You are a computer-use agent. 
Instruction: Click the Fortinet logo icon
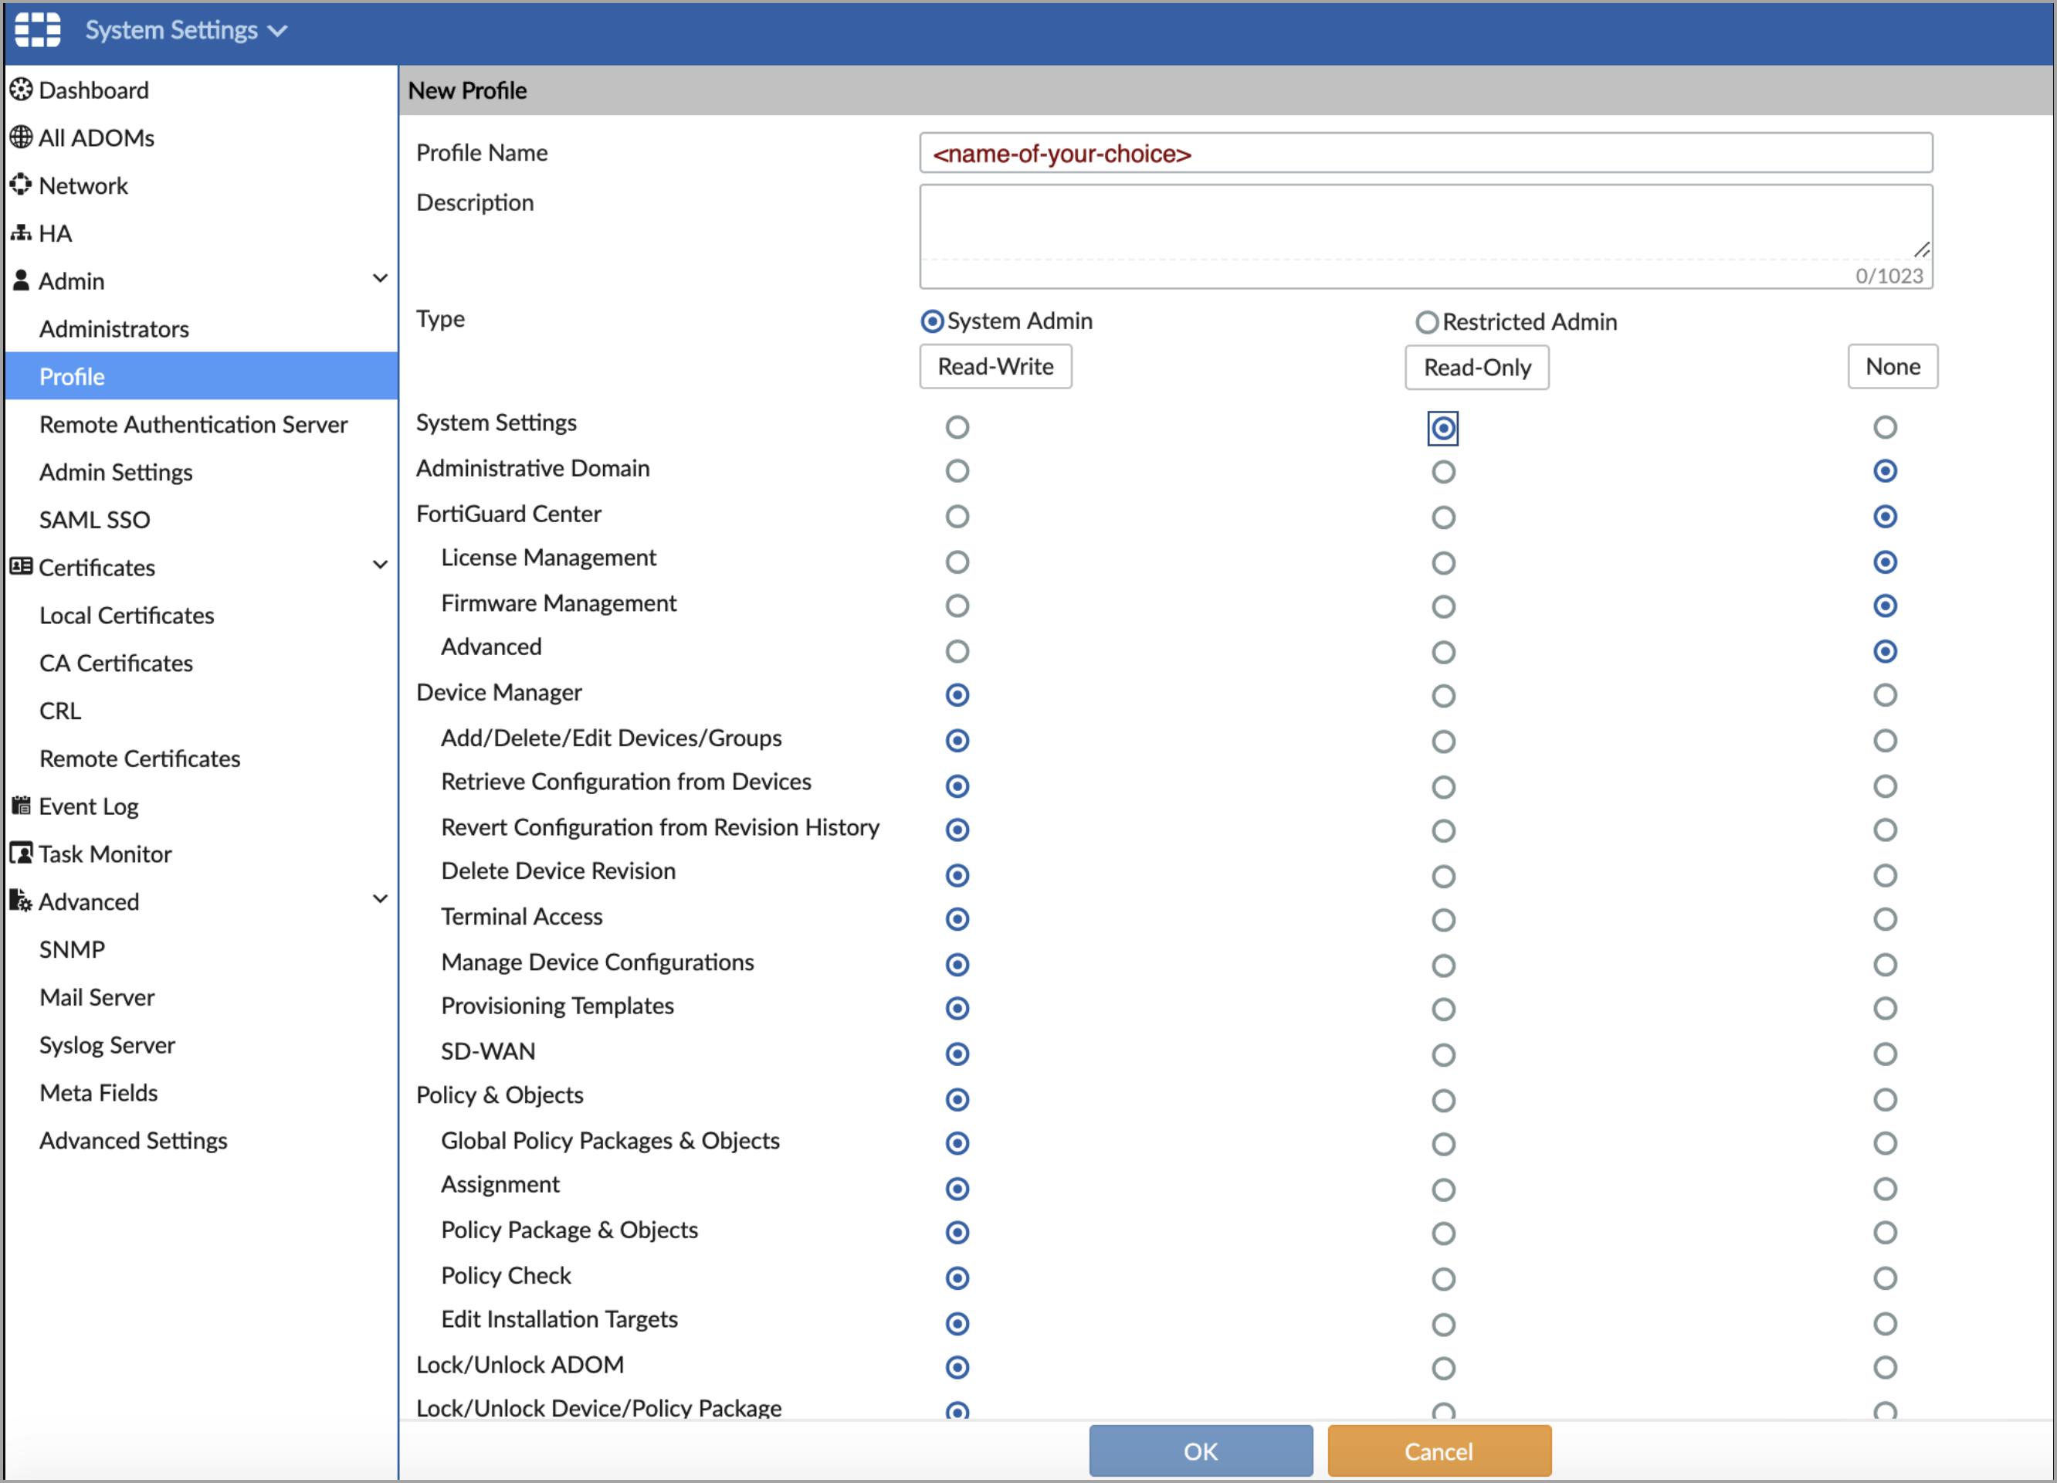(37, 29)
